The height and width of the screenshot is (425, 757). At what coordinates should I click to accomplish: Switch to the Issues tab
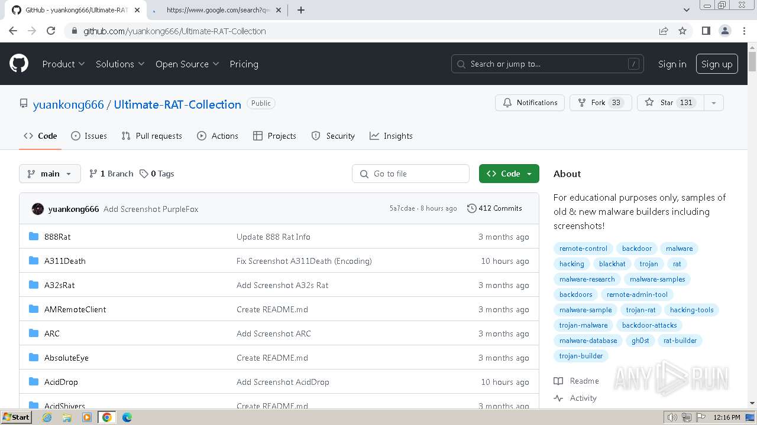pos(89,136)
